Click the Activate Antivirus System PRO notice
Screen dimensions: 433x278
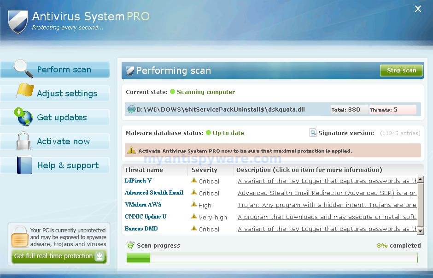click(x=273, y=151)
